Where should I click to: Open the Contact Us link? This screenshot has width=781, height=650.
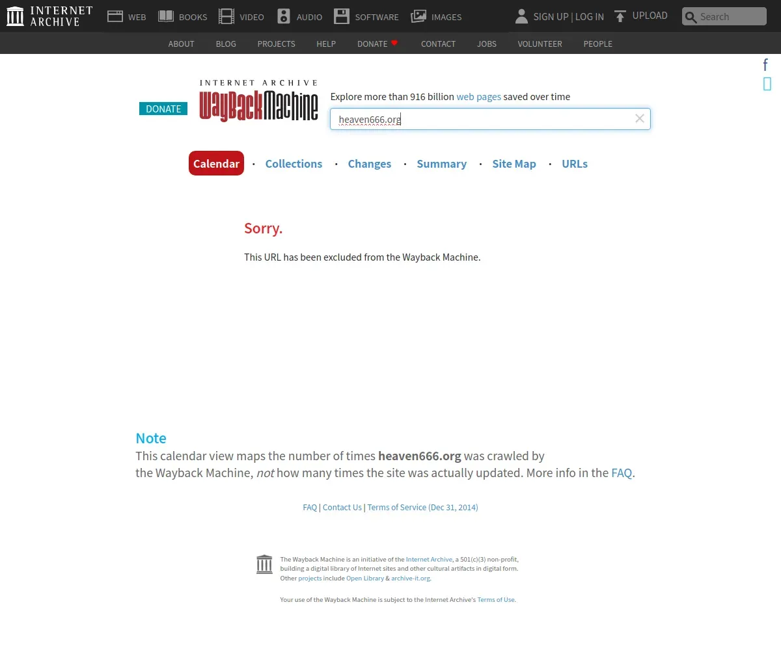(342, 508)
